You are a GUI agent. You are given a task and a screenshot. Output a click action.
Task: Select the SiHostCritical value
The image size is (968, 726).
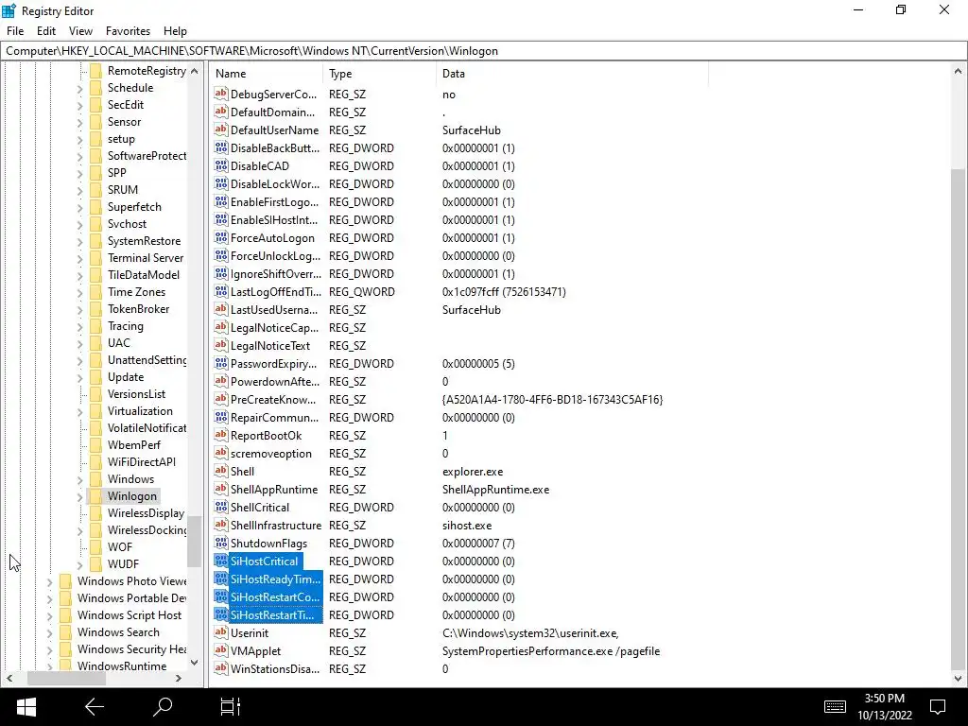click(x=264, y=561)
